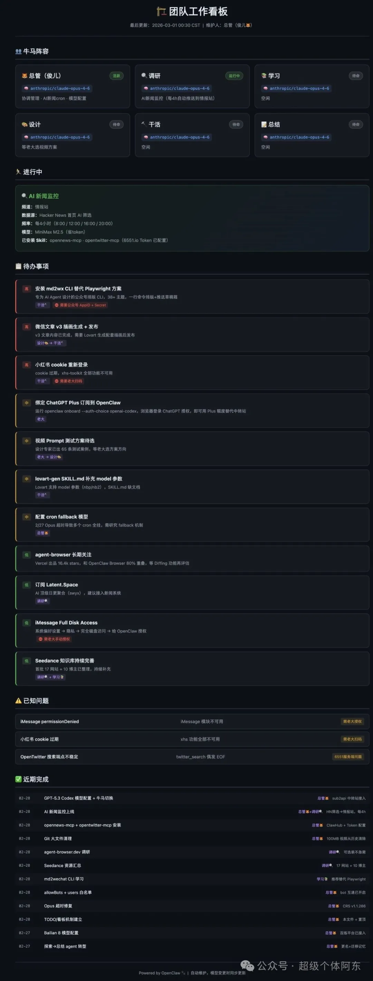The width and height of the screenshot is (373, 981).
Task: Click the anthropic/claude-opus-4-6 tag on 总管 card
Action: (x=57, y=88)
